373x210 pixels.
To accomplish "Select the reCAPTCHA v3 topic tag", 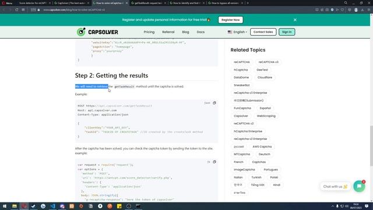I will (x=268, y=62).
